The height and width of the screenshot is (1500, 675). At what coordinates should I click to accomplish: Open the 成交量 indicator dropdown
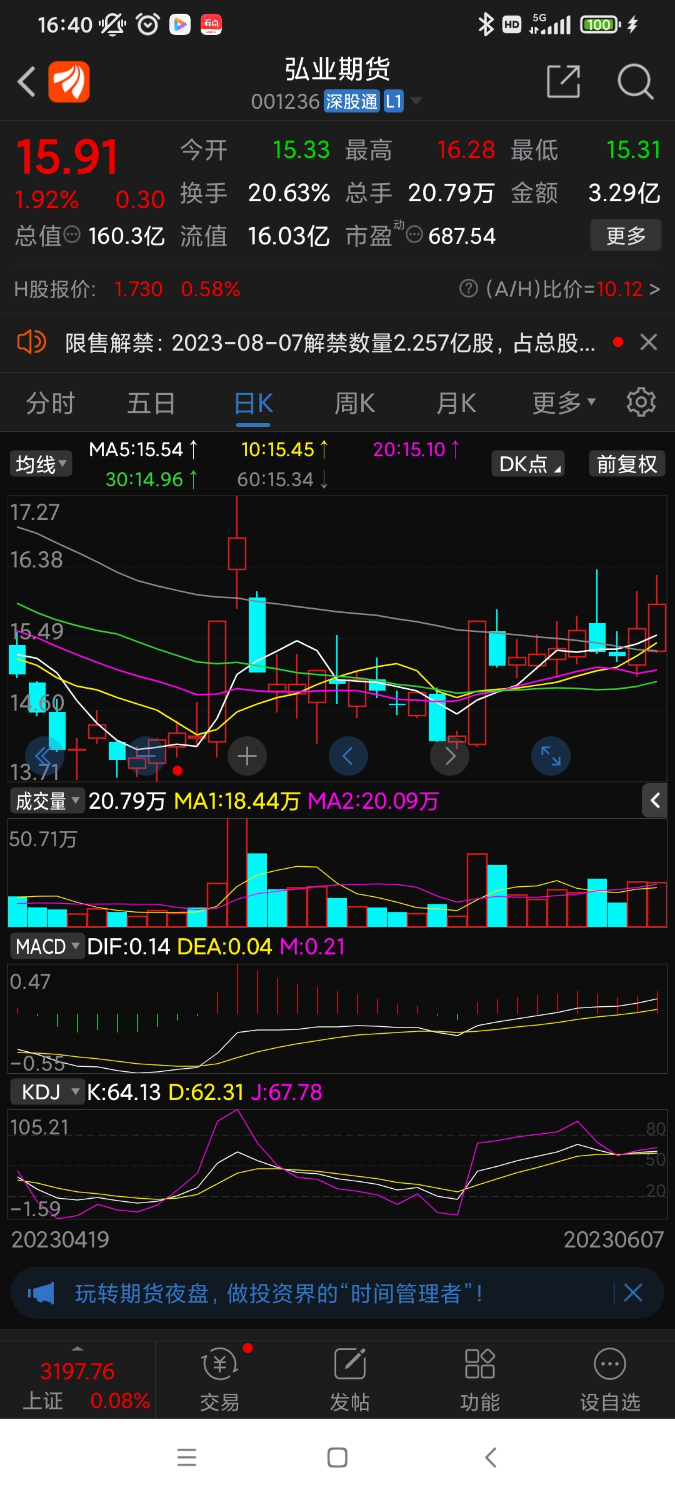tap(47, 801)
